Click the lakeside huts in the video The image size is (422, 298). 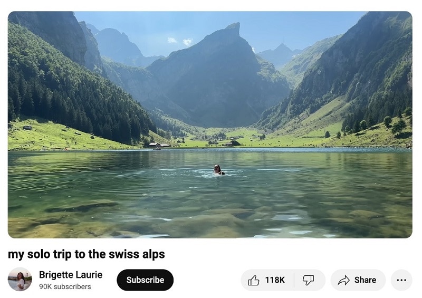point(159,146)
